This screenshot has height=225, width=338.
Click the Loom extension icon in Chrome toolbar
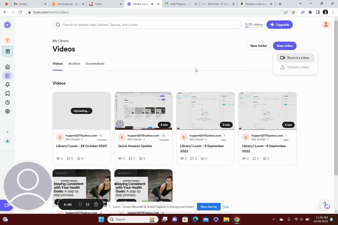[x=303, y=12]
